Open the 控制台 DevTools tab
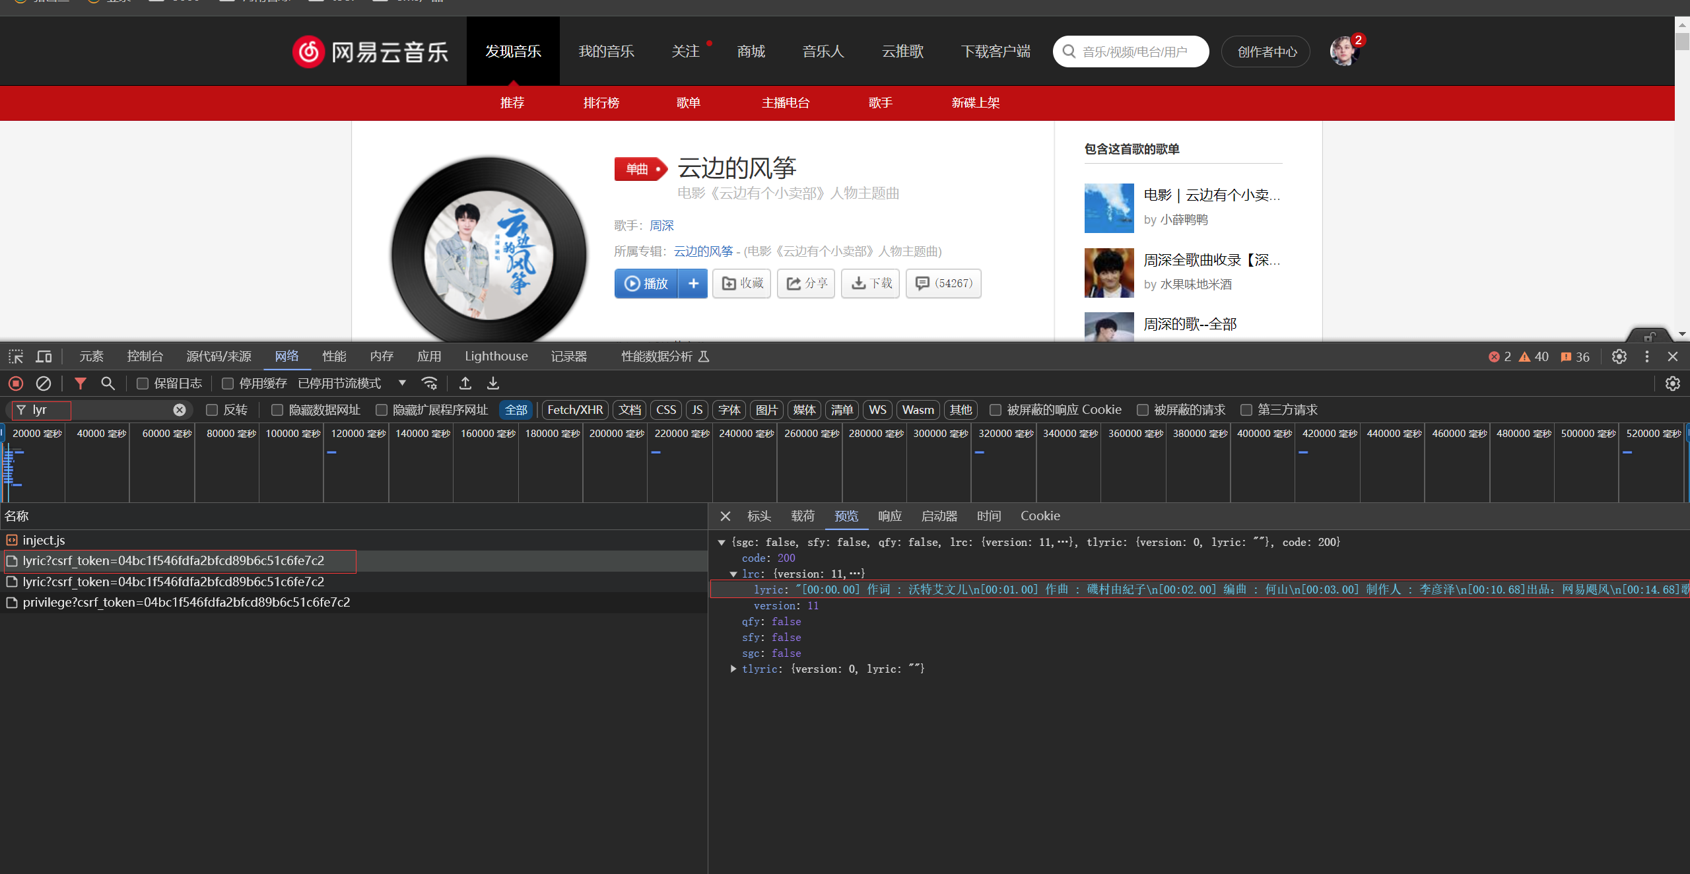1690x874 pixels. 145,356
